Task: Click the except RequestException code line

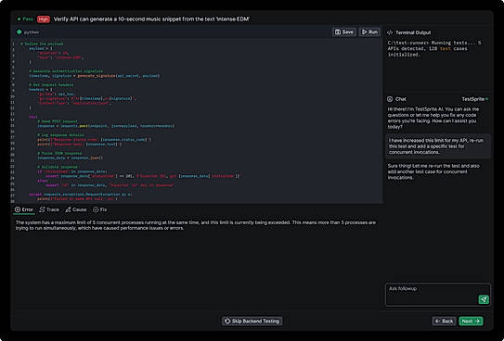Action: (x=81, y=195)
